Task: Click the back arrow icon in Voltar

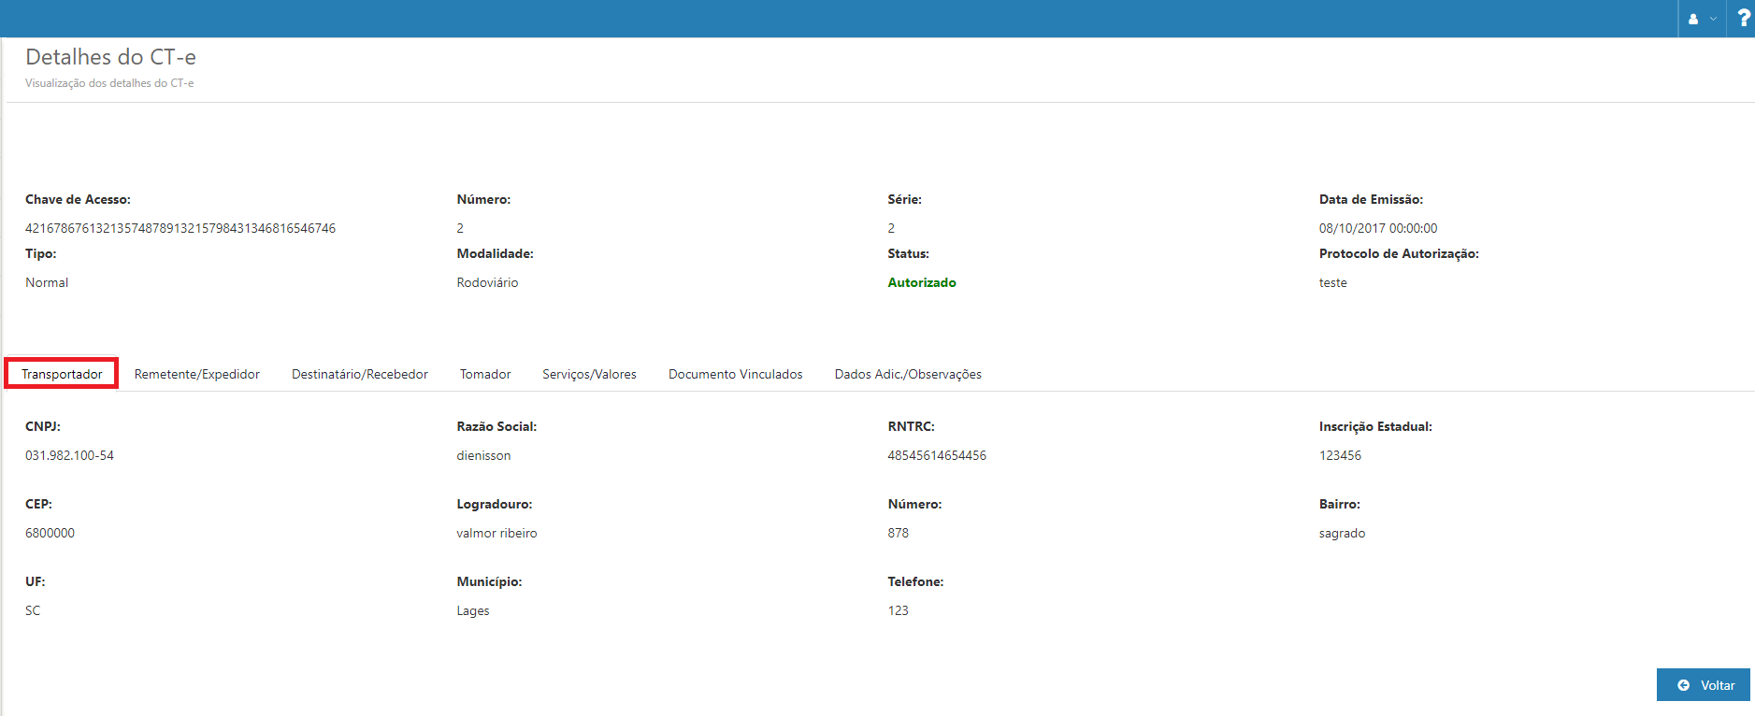Action: [1683, 685]
